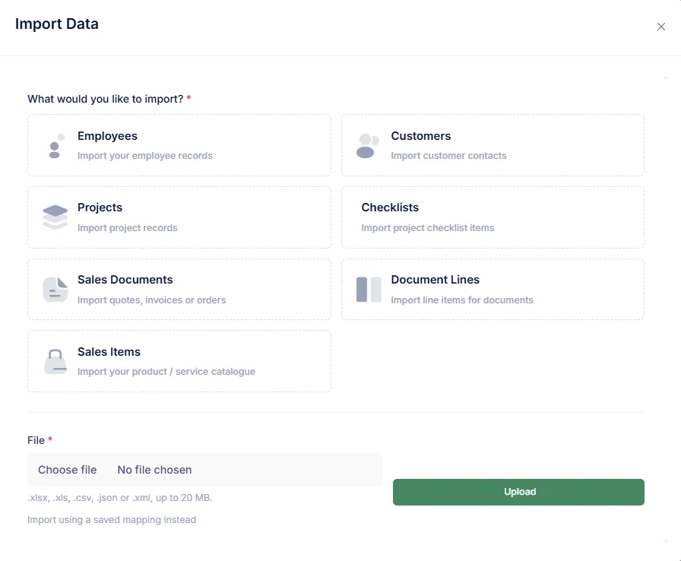The width and height of the screenshot is (681, 561).
Task: Click 'Import customer contacts' description
Action: [x=448, y=155]
